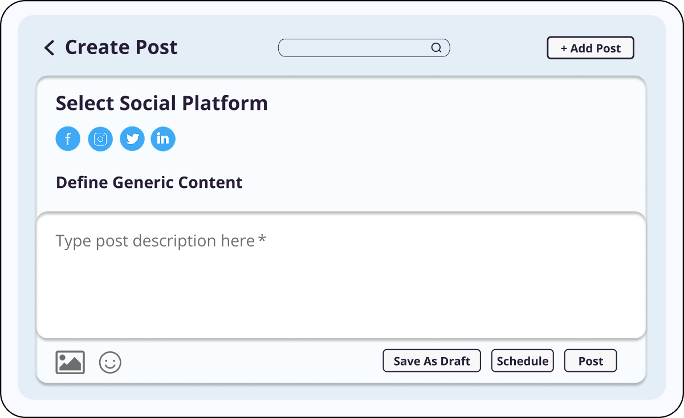
Task: Click the Define Generic Content heading
Action: pos(149,183)
